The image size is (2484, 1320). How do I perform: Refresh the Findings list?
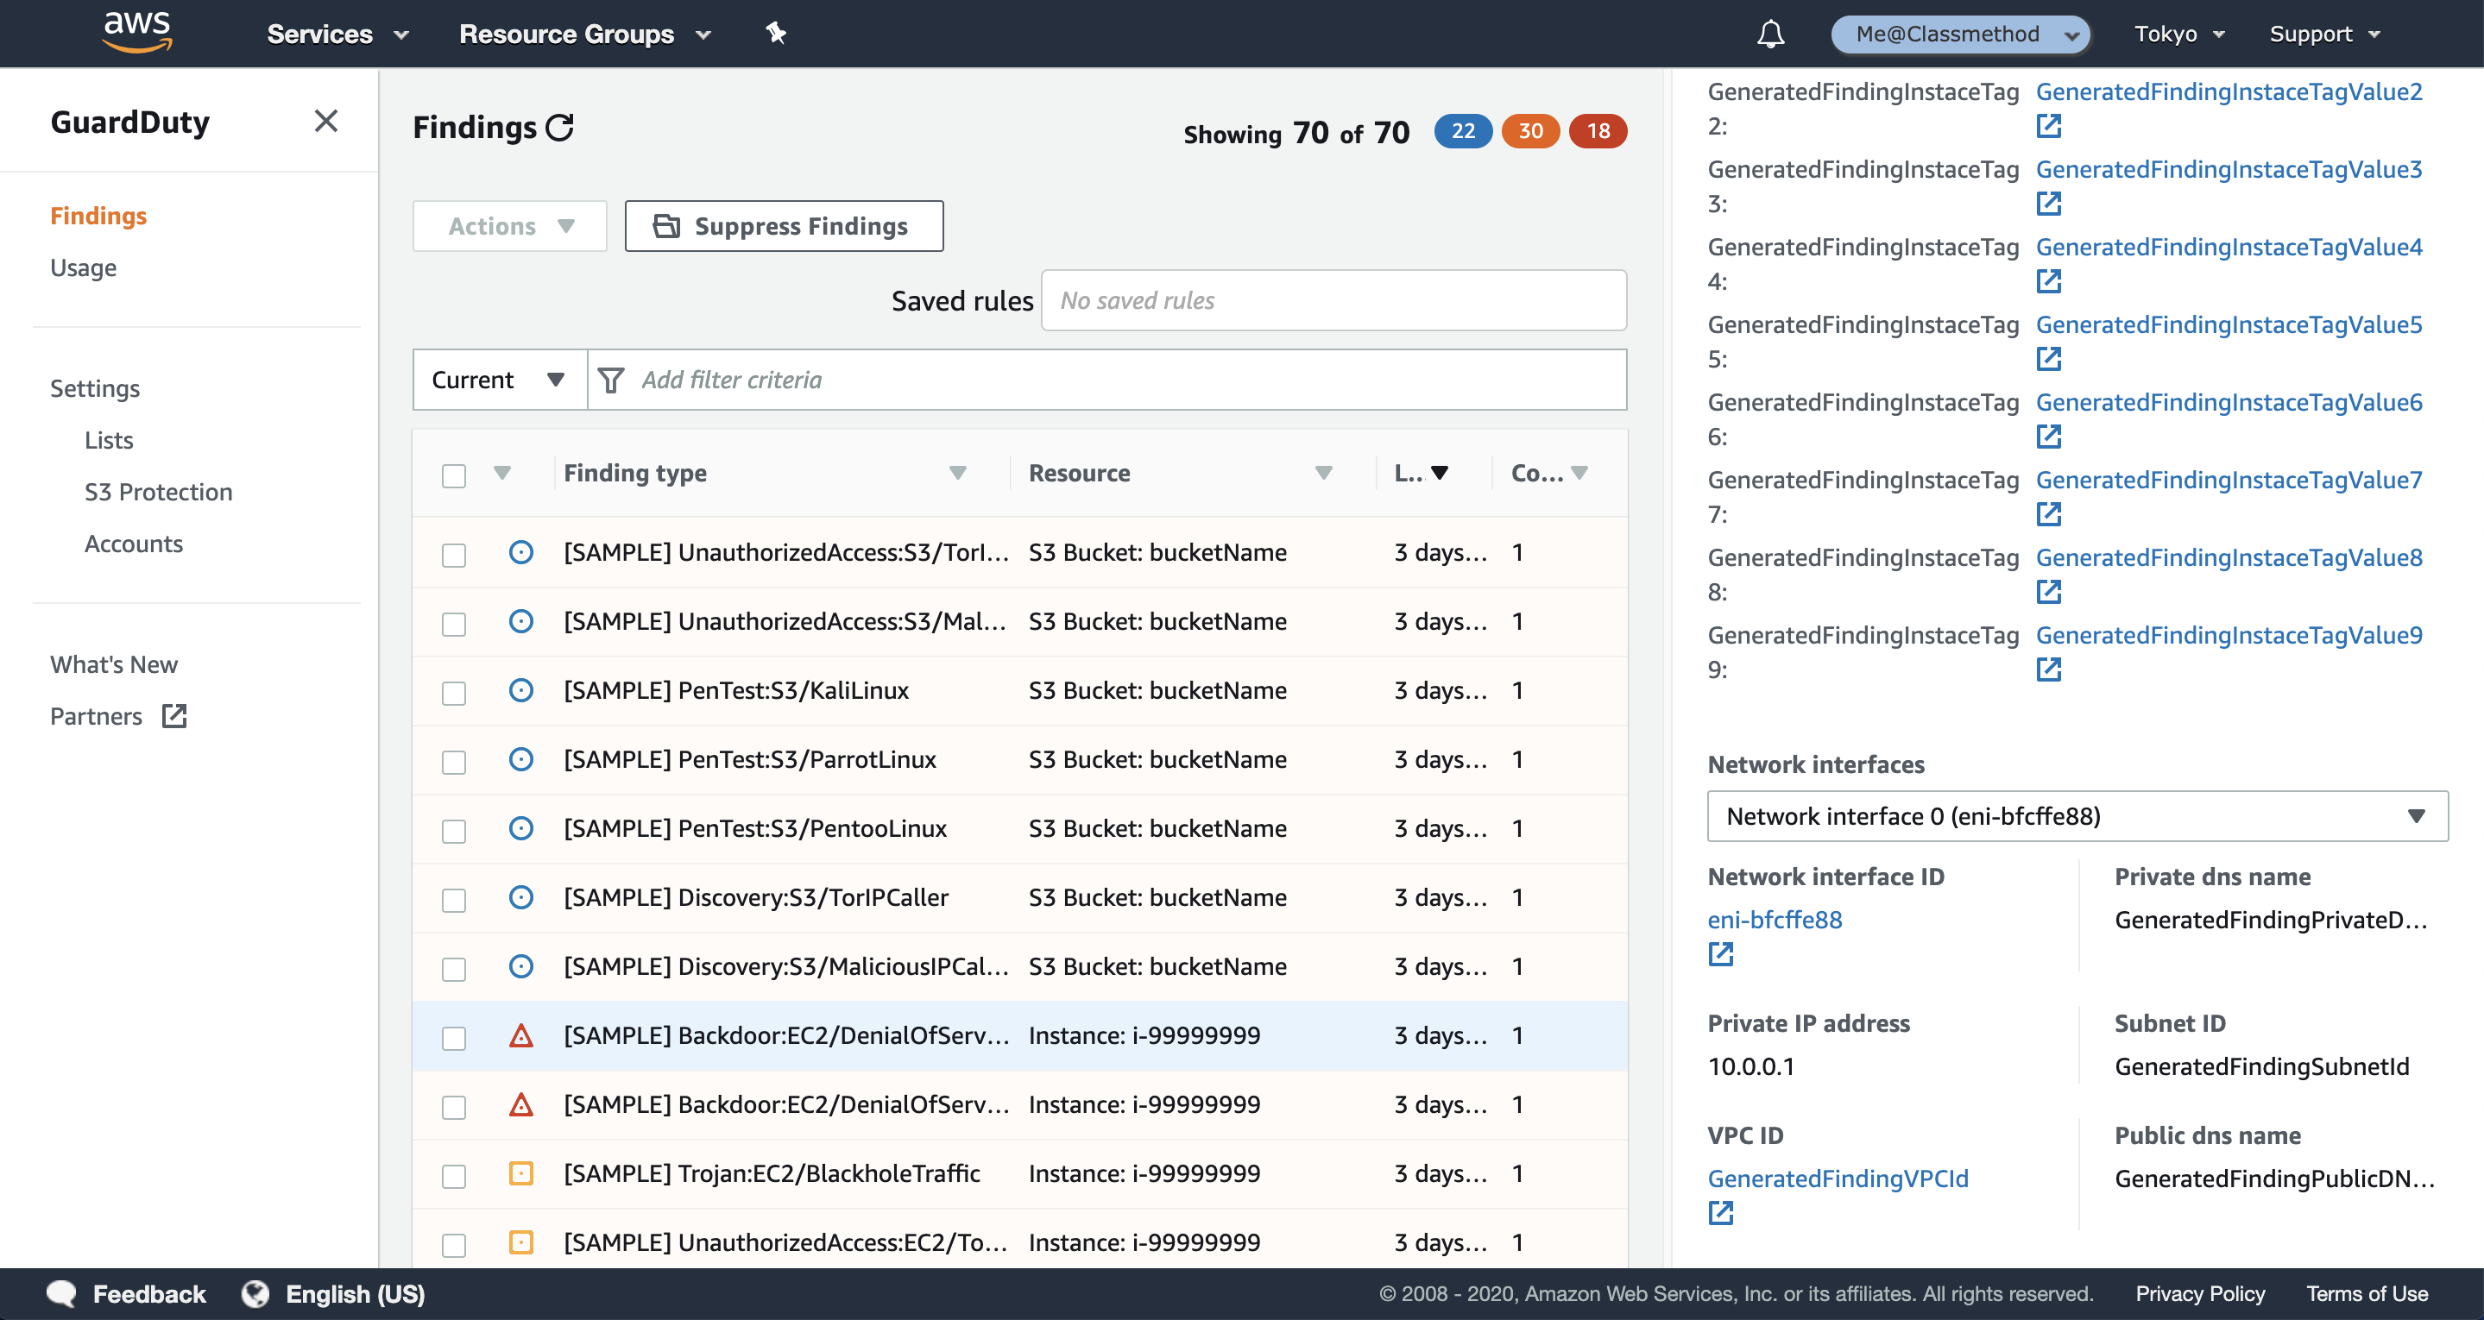560,128
